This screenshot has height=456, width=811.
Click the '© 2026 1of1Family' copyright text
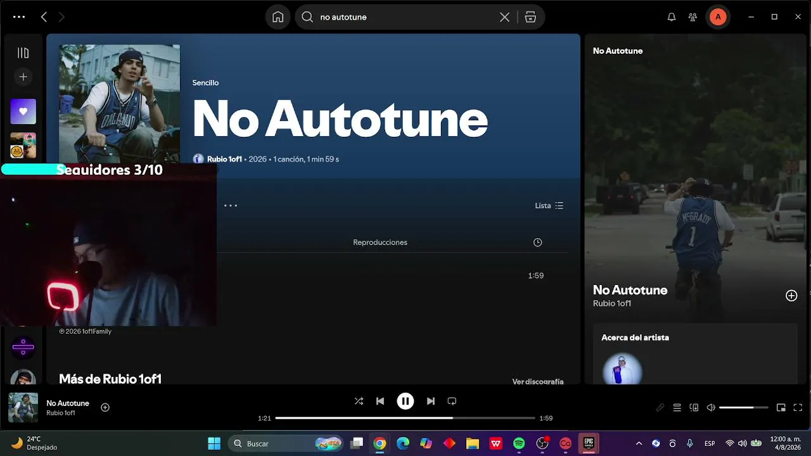click(86, 331)
